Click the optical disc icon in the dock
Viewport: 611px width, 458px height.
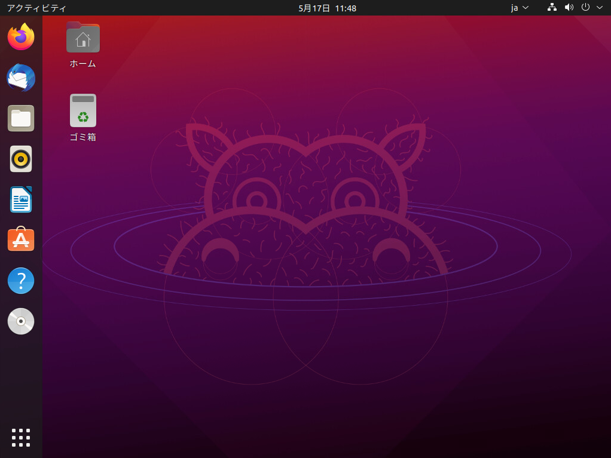(x=21, y=321)
